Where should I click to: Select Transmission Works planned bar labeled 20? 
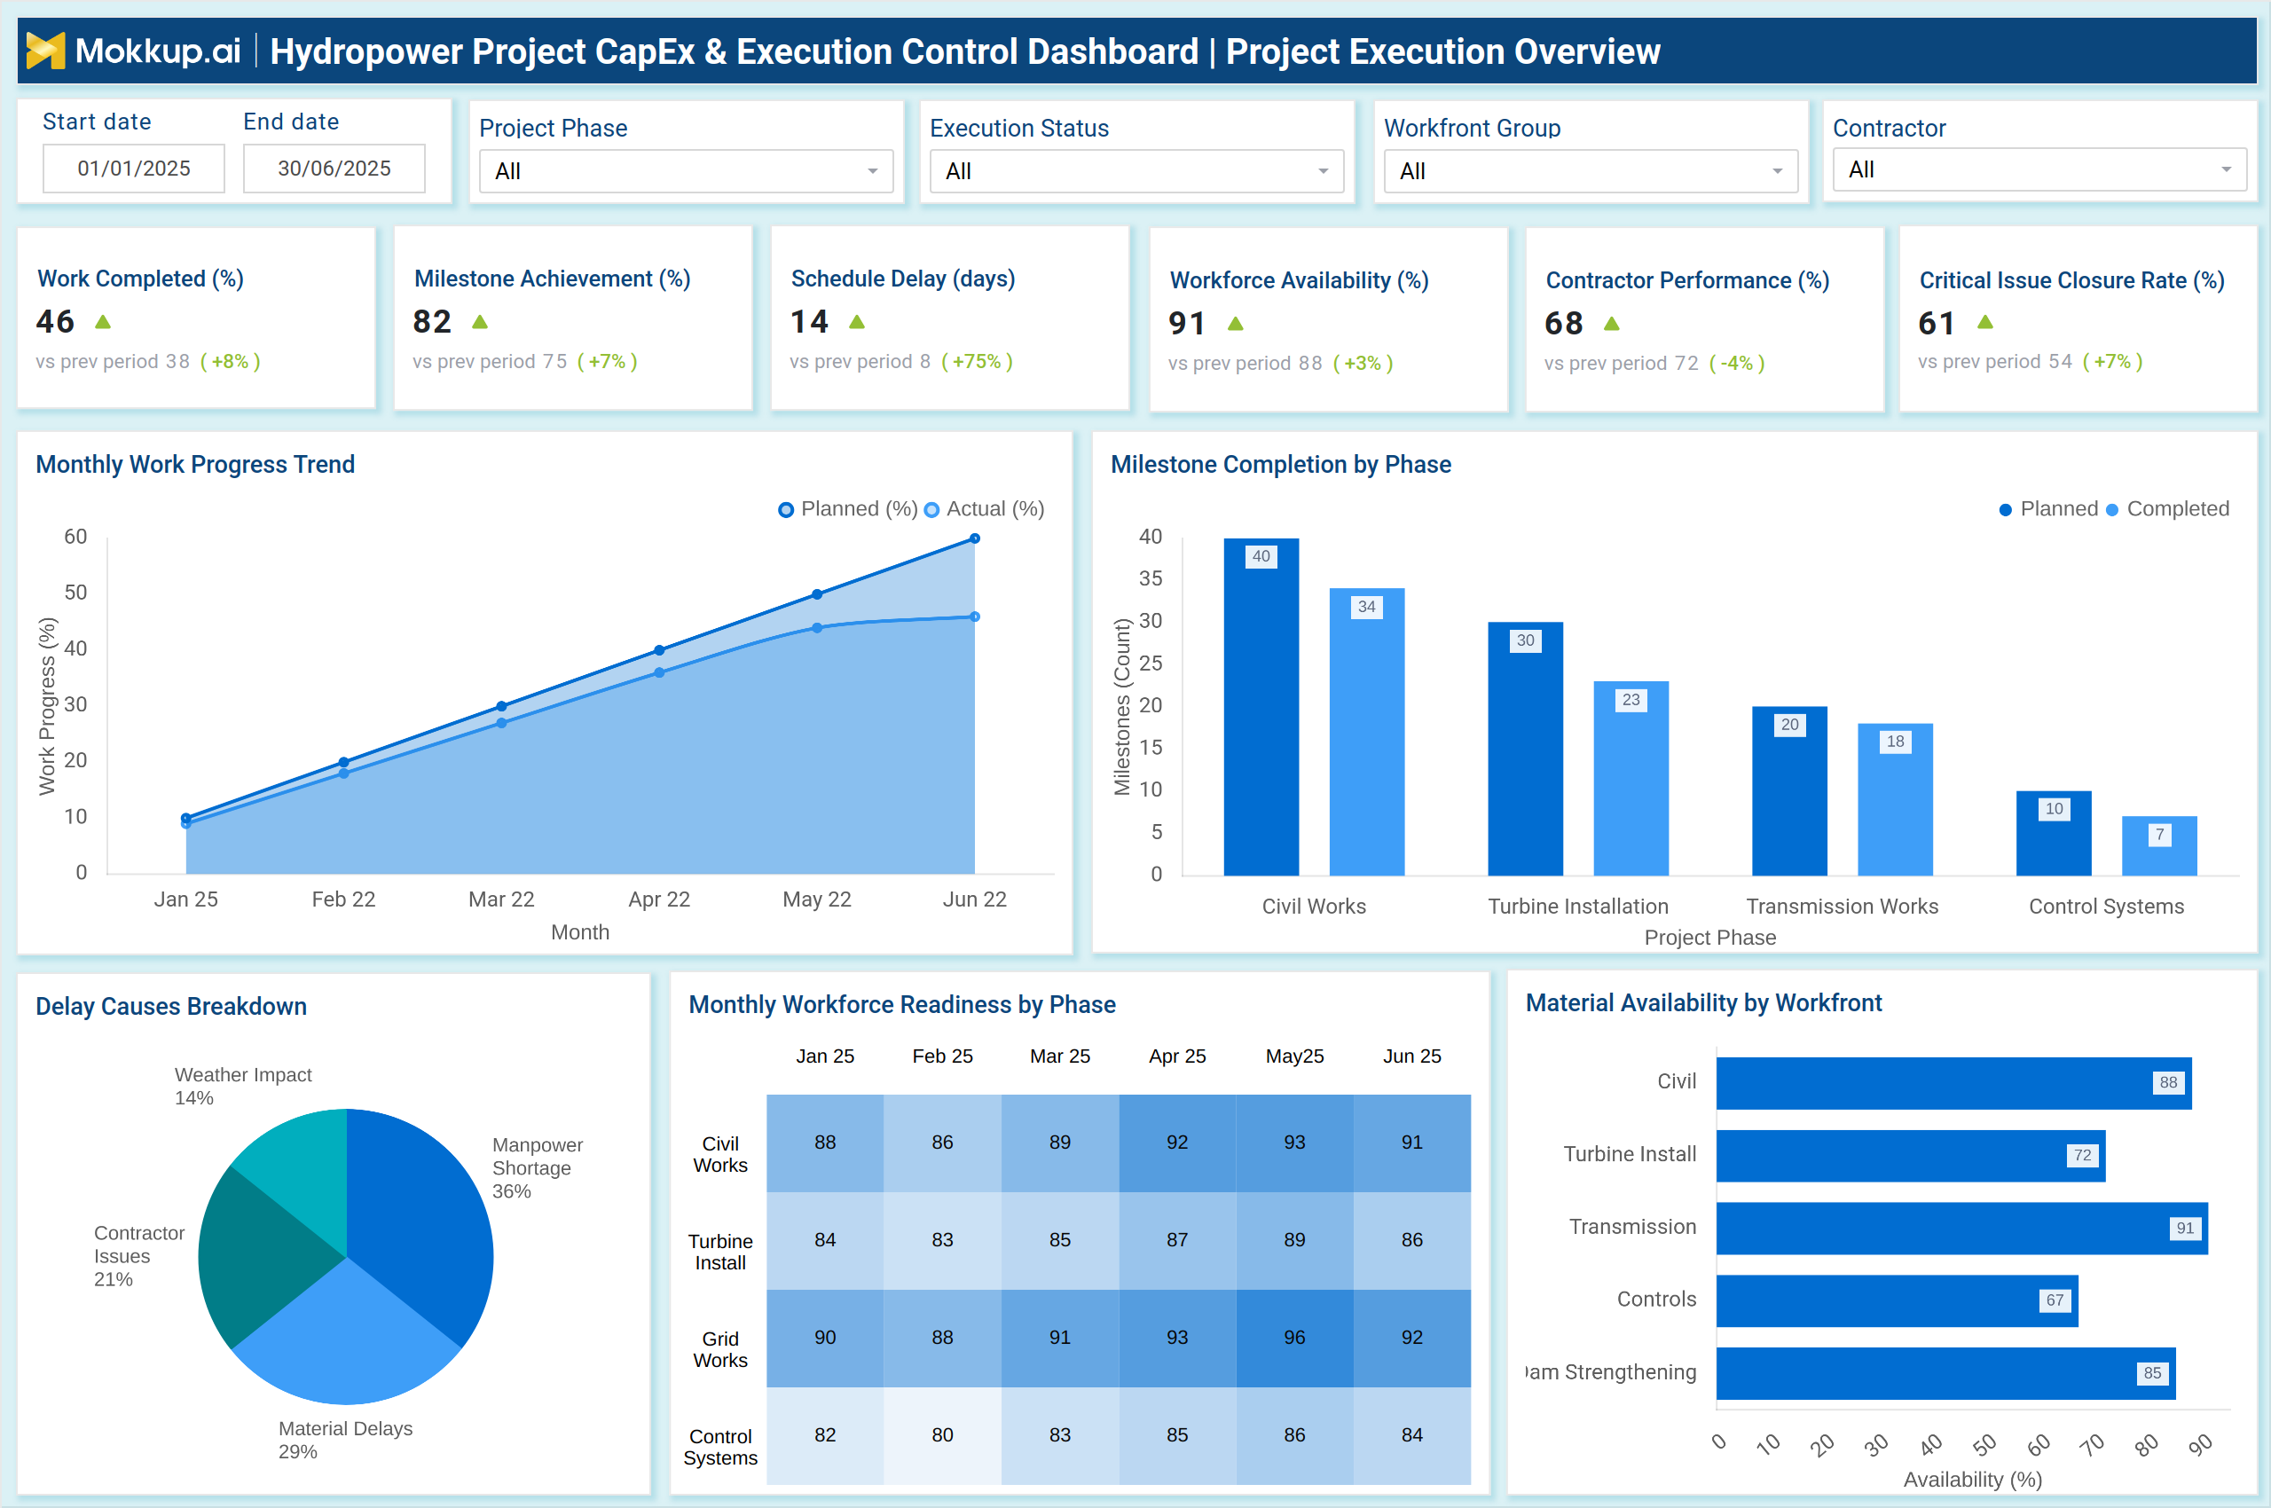[x=1789, y=790]
